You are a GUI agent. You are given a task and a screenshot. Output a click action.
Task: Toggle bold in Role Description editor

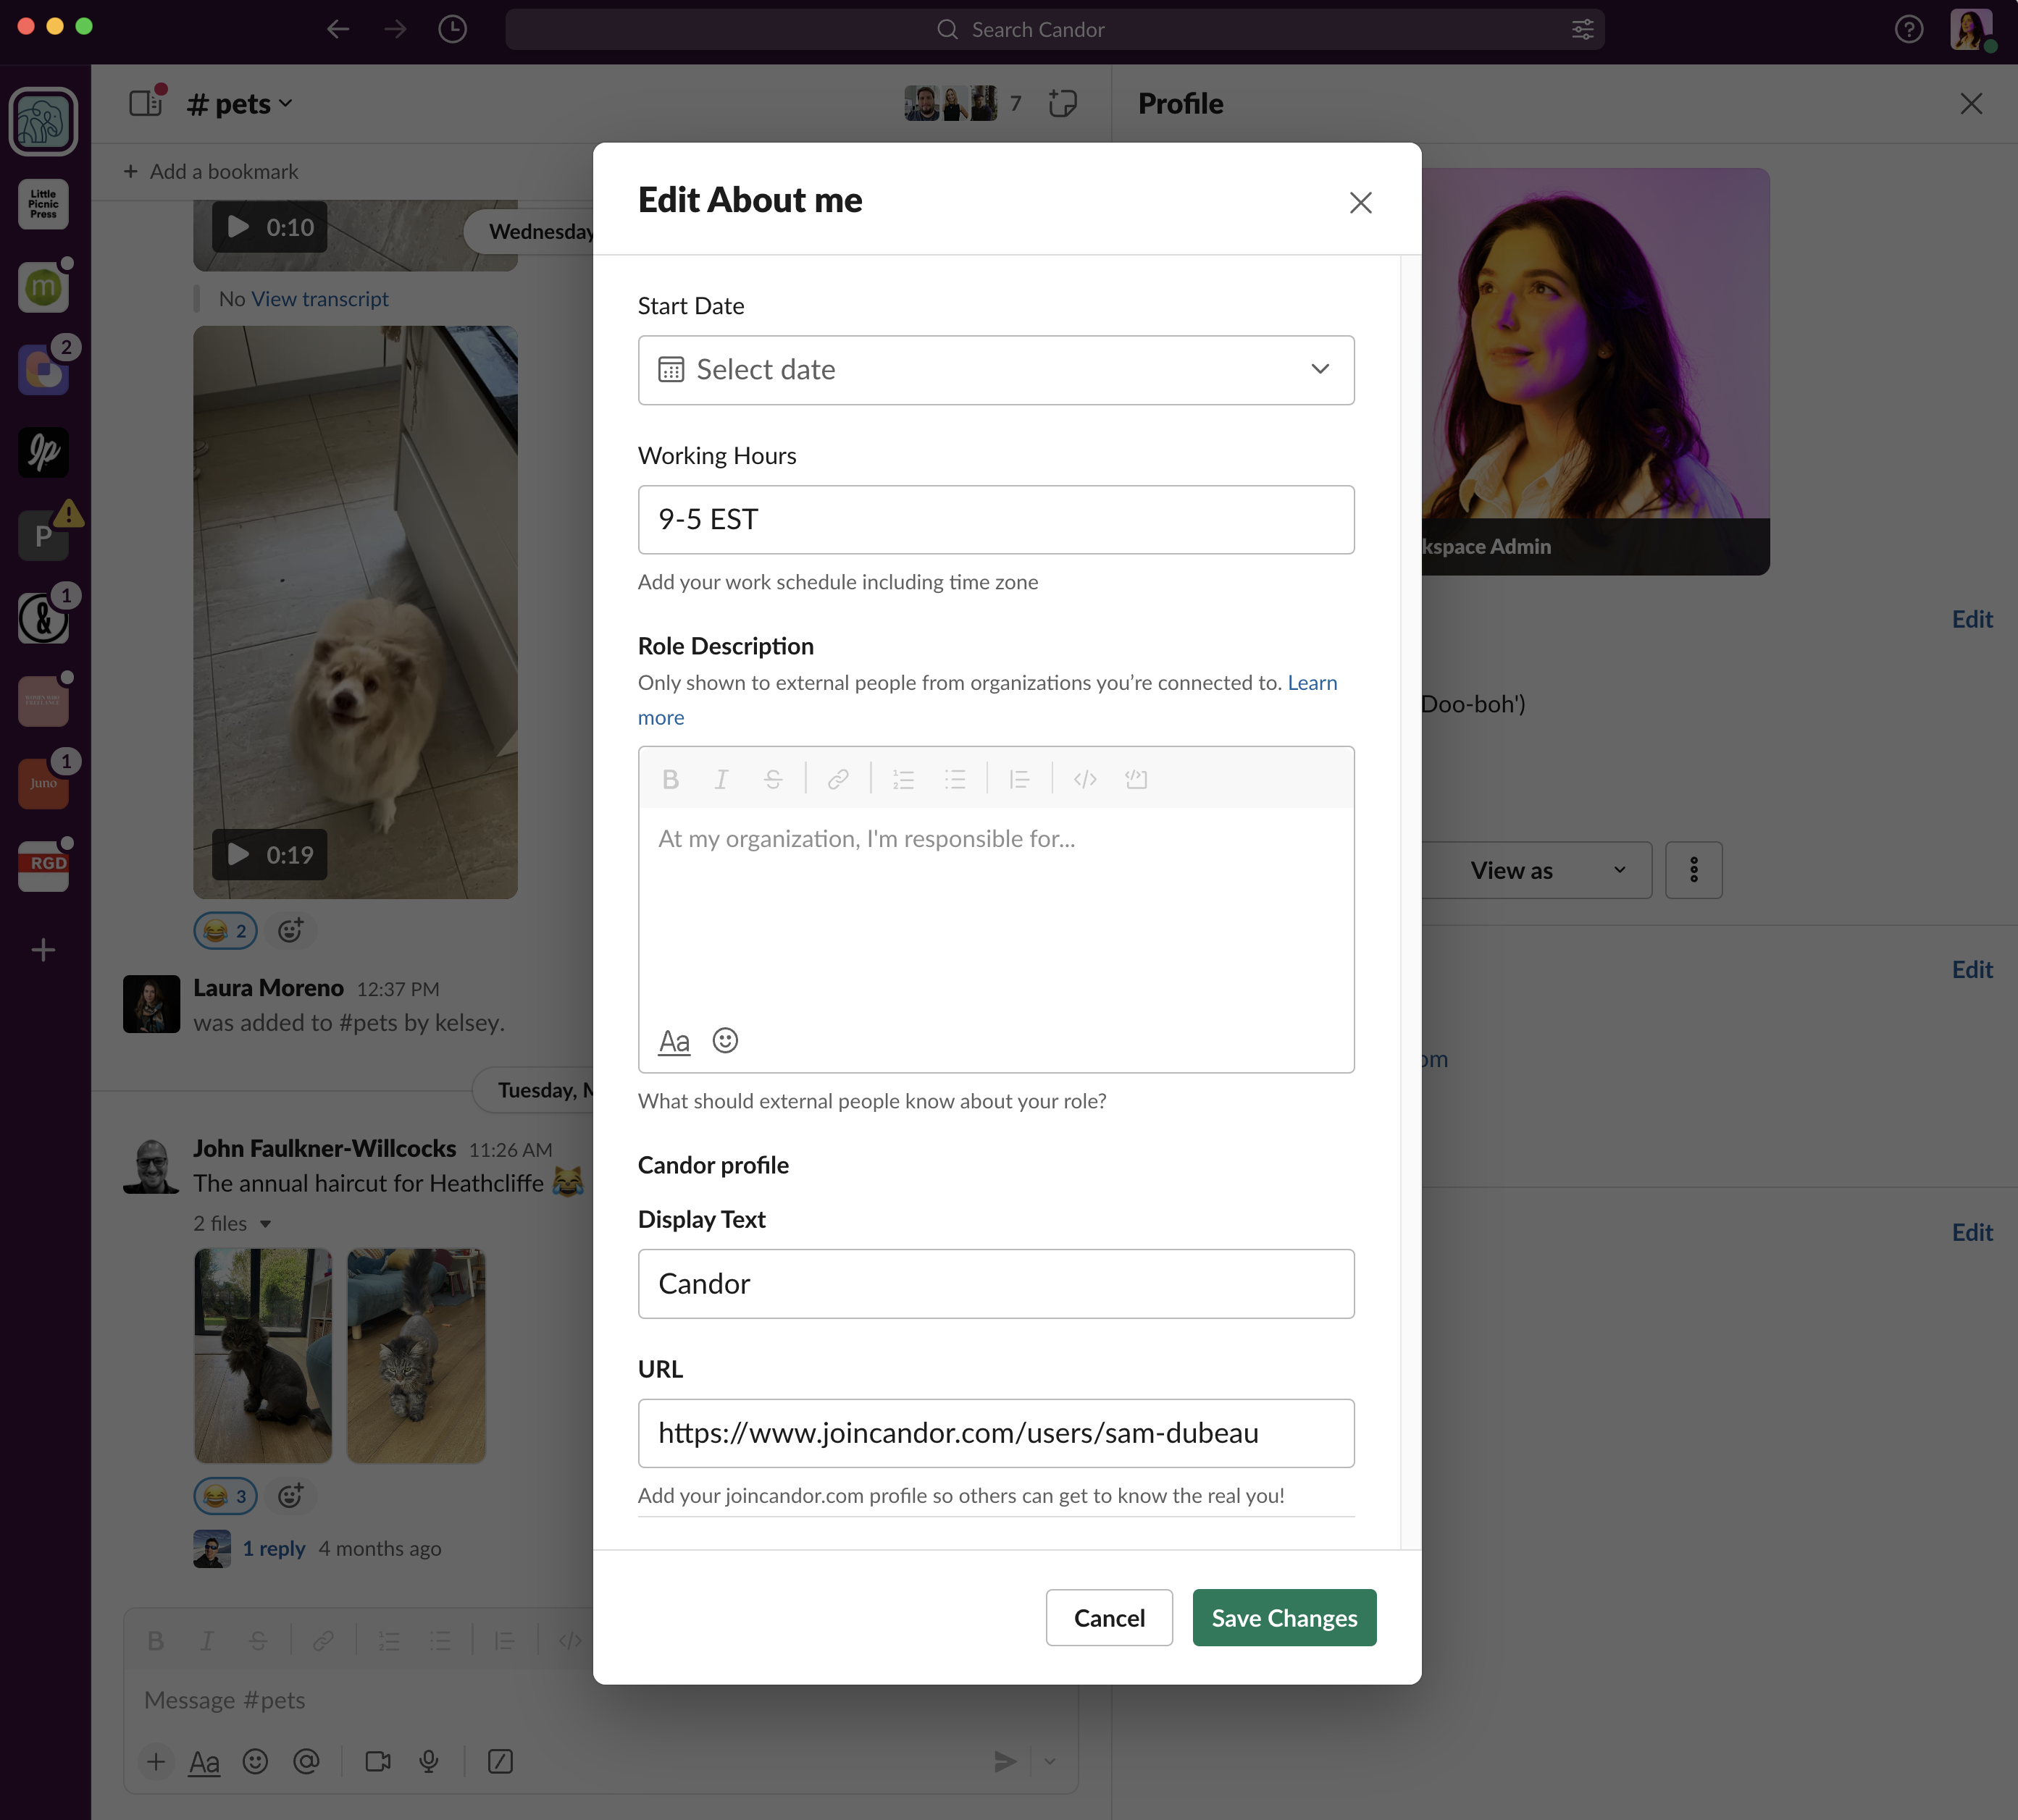(x=670, y=779)
